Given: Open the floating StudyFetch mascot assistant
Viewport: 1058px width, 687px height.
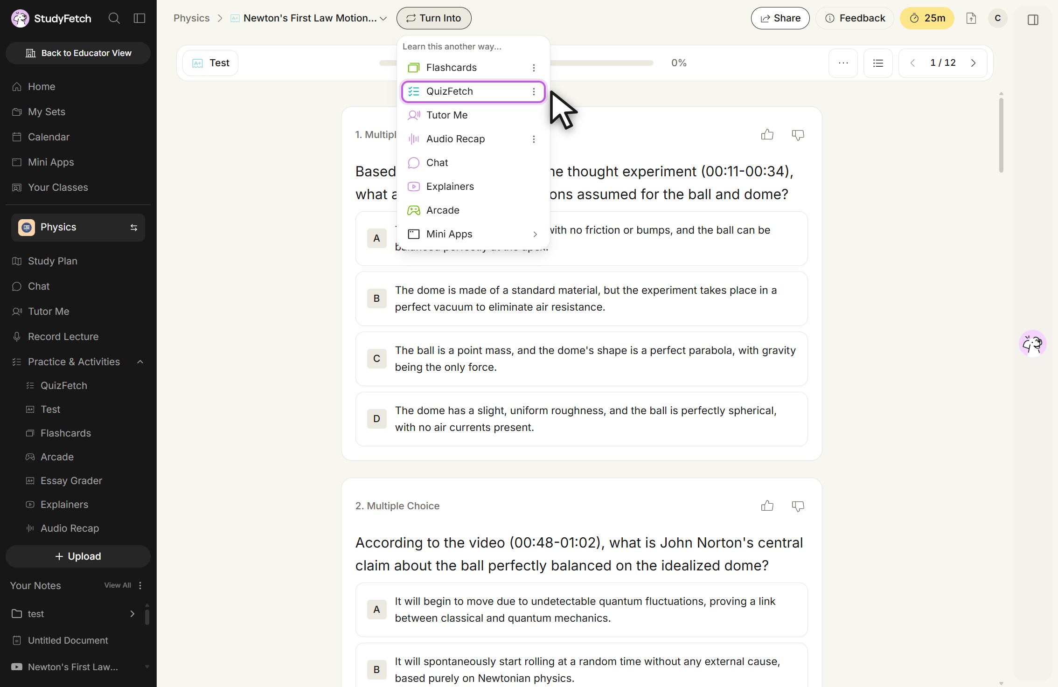Looking at the screenshot, I should tap(1032, 344).
